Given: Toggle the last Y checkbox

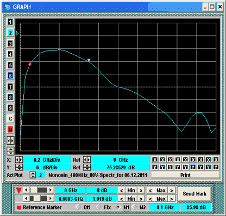Looking at the screenshot, I should [216, 167].
